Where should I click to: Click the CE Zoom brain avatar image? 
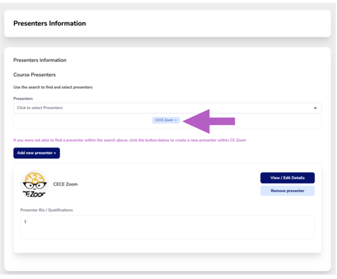35,184
